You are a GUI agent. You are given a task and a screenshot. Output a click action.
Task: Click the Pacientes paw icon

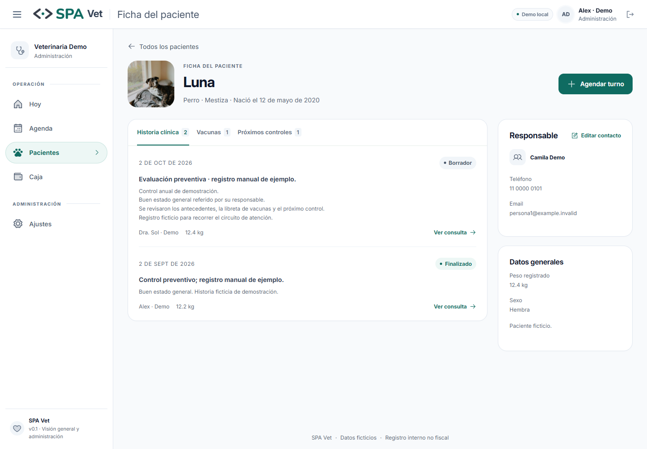[x=18, y=153]
